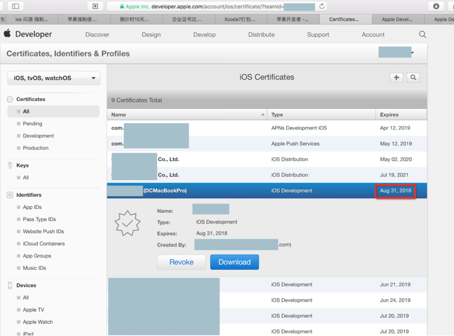Screen dimensions: 454x336
Task: Click the Apple Developer logo
Action: pyautogui.click(x=28, y=34)
